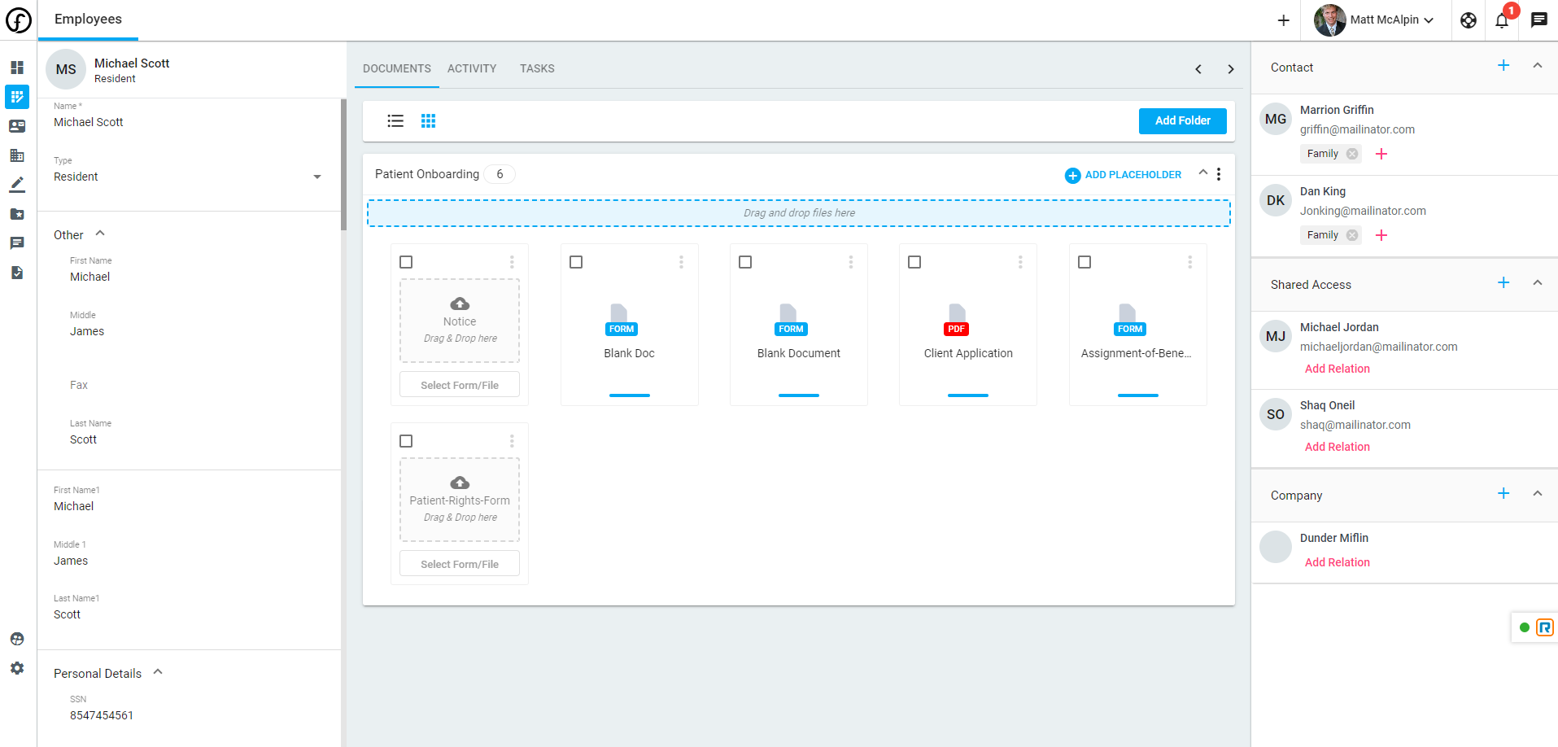This screenshot has width=1558, height=747.
Task: Check the Notice placeholder checkbox
Action: click(405, 261)
